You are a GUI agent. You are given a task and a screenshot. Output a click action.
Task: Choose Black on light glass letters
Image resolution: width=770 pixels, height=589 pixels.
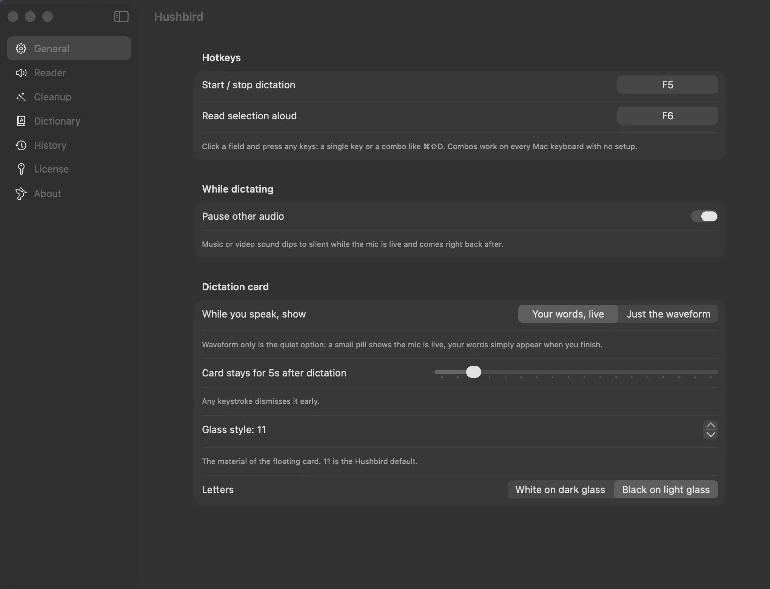(x=666, y=490)
